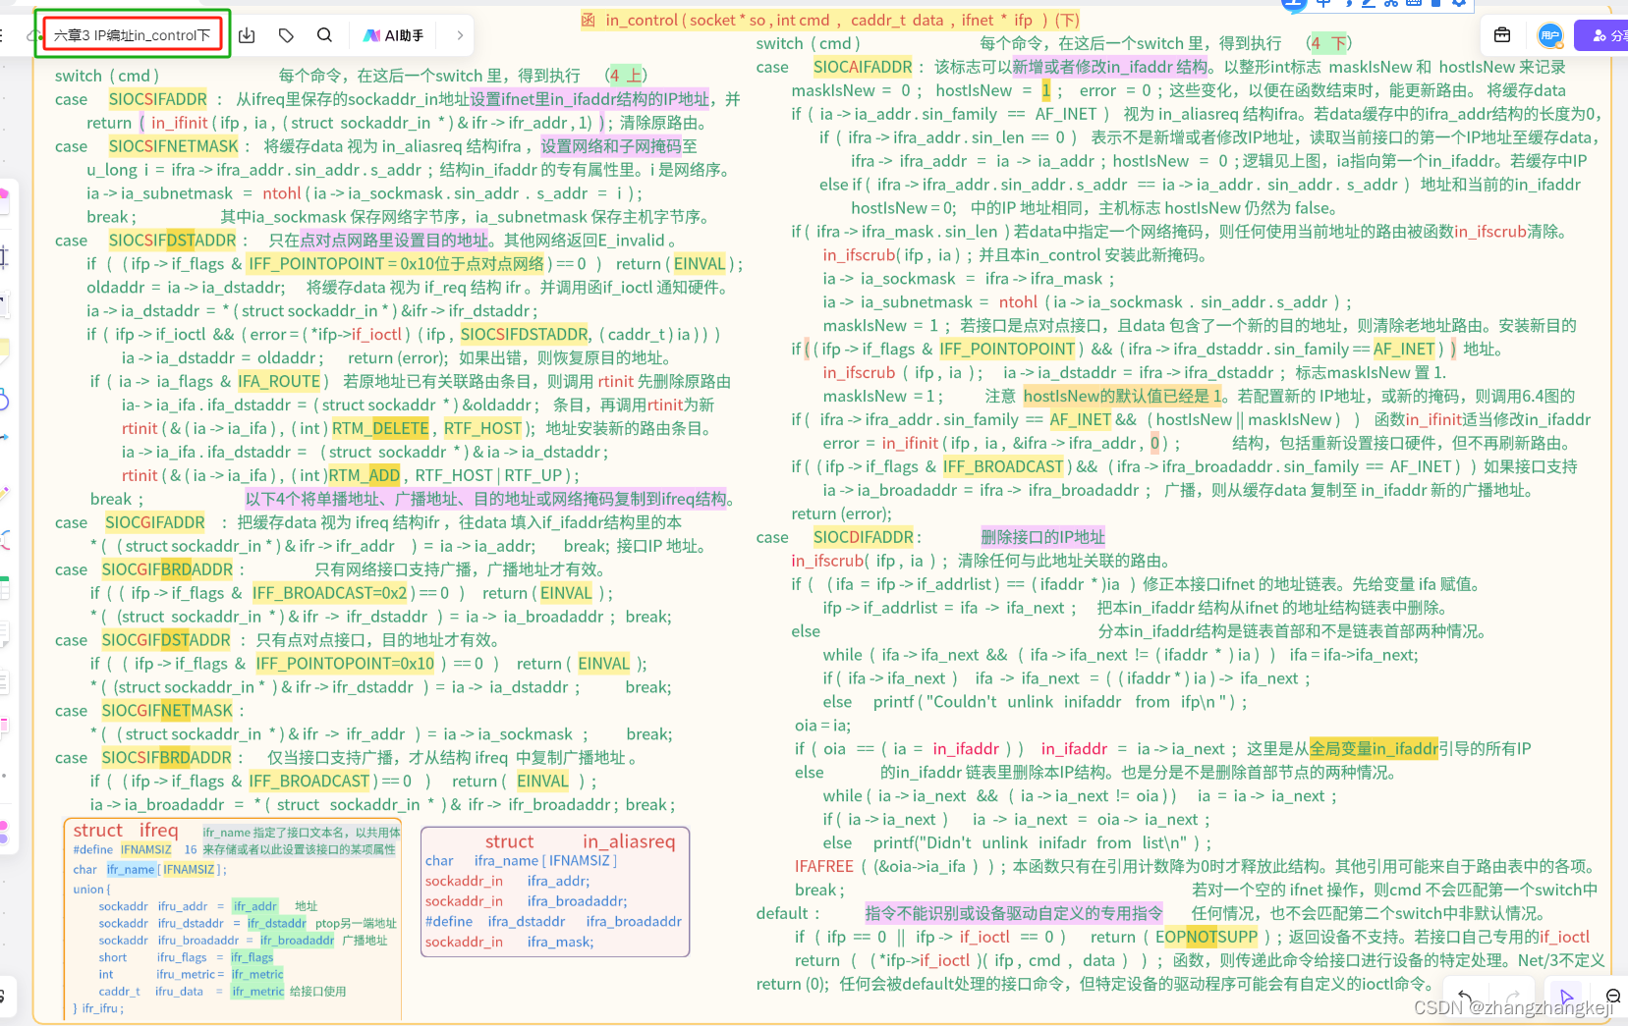Click the purple share button
1628x1027 pixels.
pyautogui.click(x=1603, y=35)
